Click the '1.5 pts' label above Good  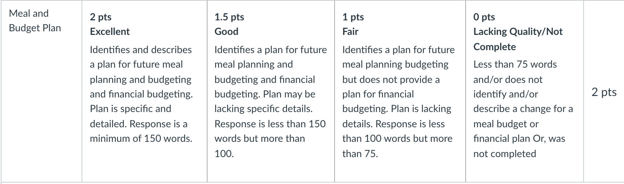click(229, 17)
